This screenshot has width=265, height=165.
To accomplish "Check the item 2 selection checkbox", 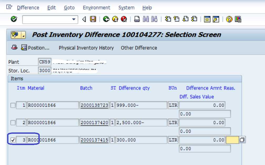I will point(13,123).
